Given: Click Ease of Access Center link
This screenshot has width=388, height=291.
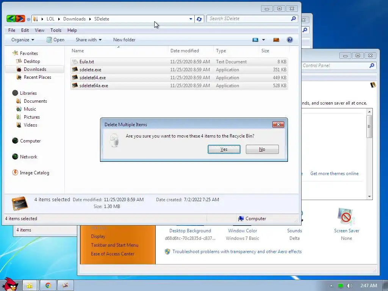Looking at the screenshot, I should 113,253.
